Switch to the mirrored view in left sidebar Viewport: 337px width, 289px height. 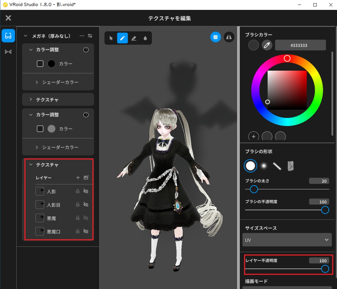coord(8,52)
